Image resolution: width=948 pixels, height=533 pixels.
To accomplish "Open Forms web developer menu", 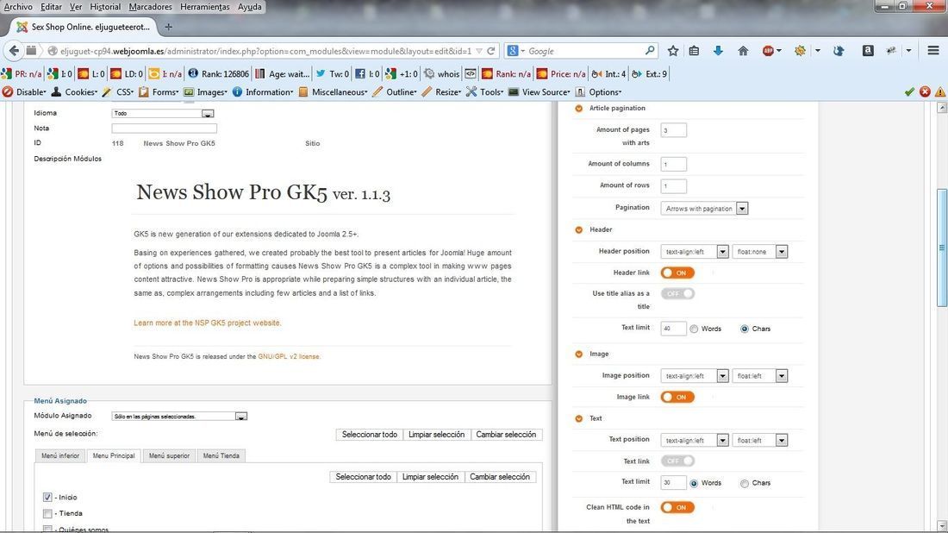I will (x=159, y=92).
